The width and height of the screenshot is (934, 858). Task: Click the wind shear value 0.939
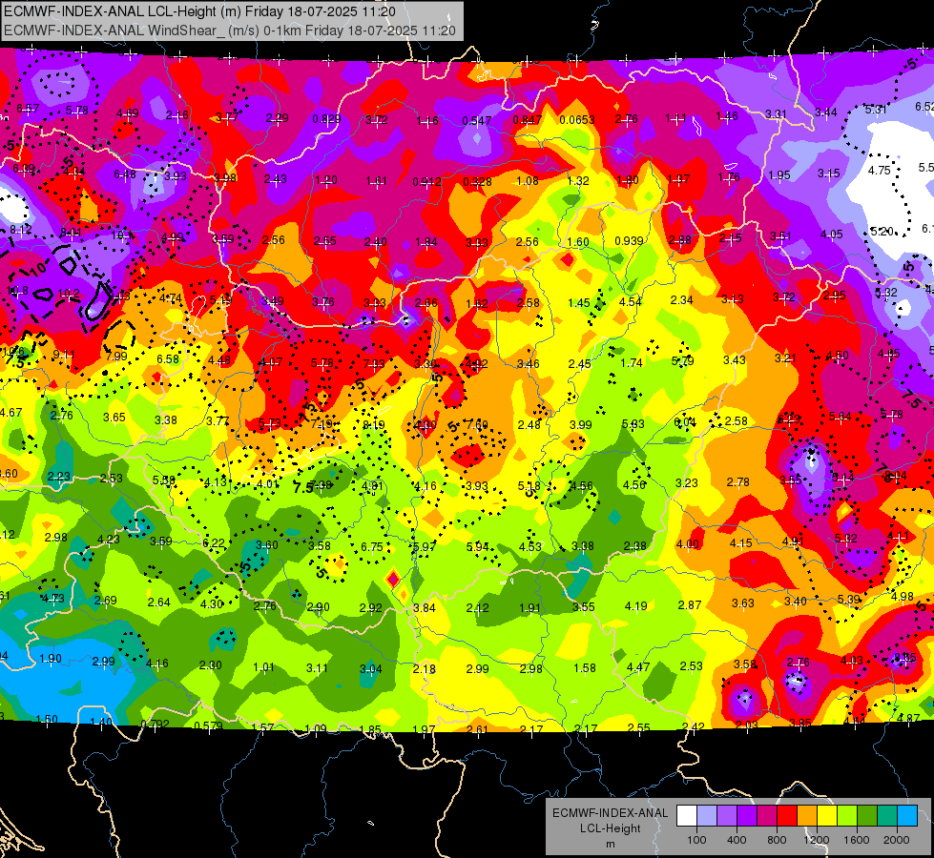pos(629,240)
